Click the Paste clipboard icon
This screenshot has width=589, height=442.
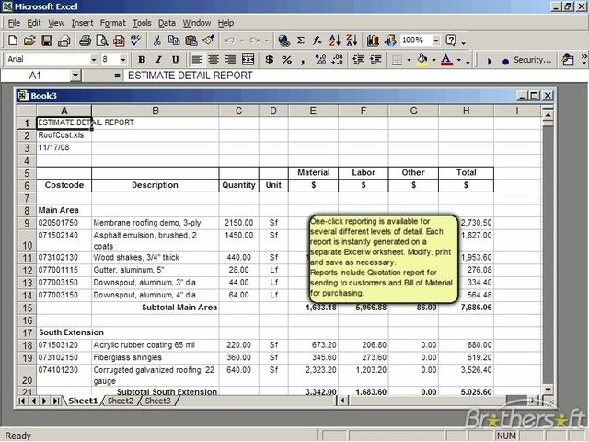pyautogui.click(x=191, y=41)
